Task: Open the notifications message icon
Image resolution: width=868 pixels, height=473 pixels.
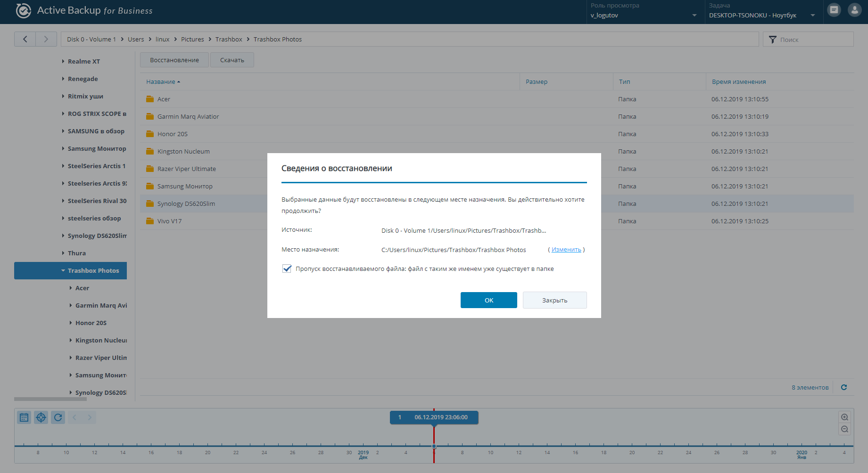Action: 834,10
